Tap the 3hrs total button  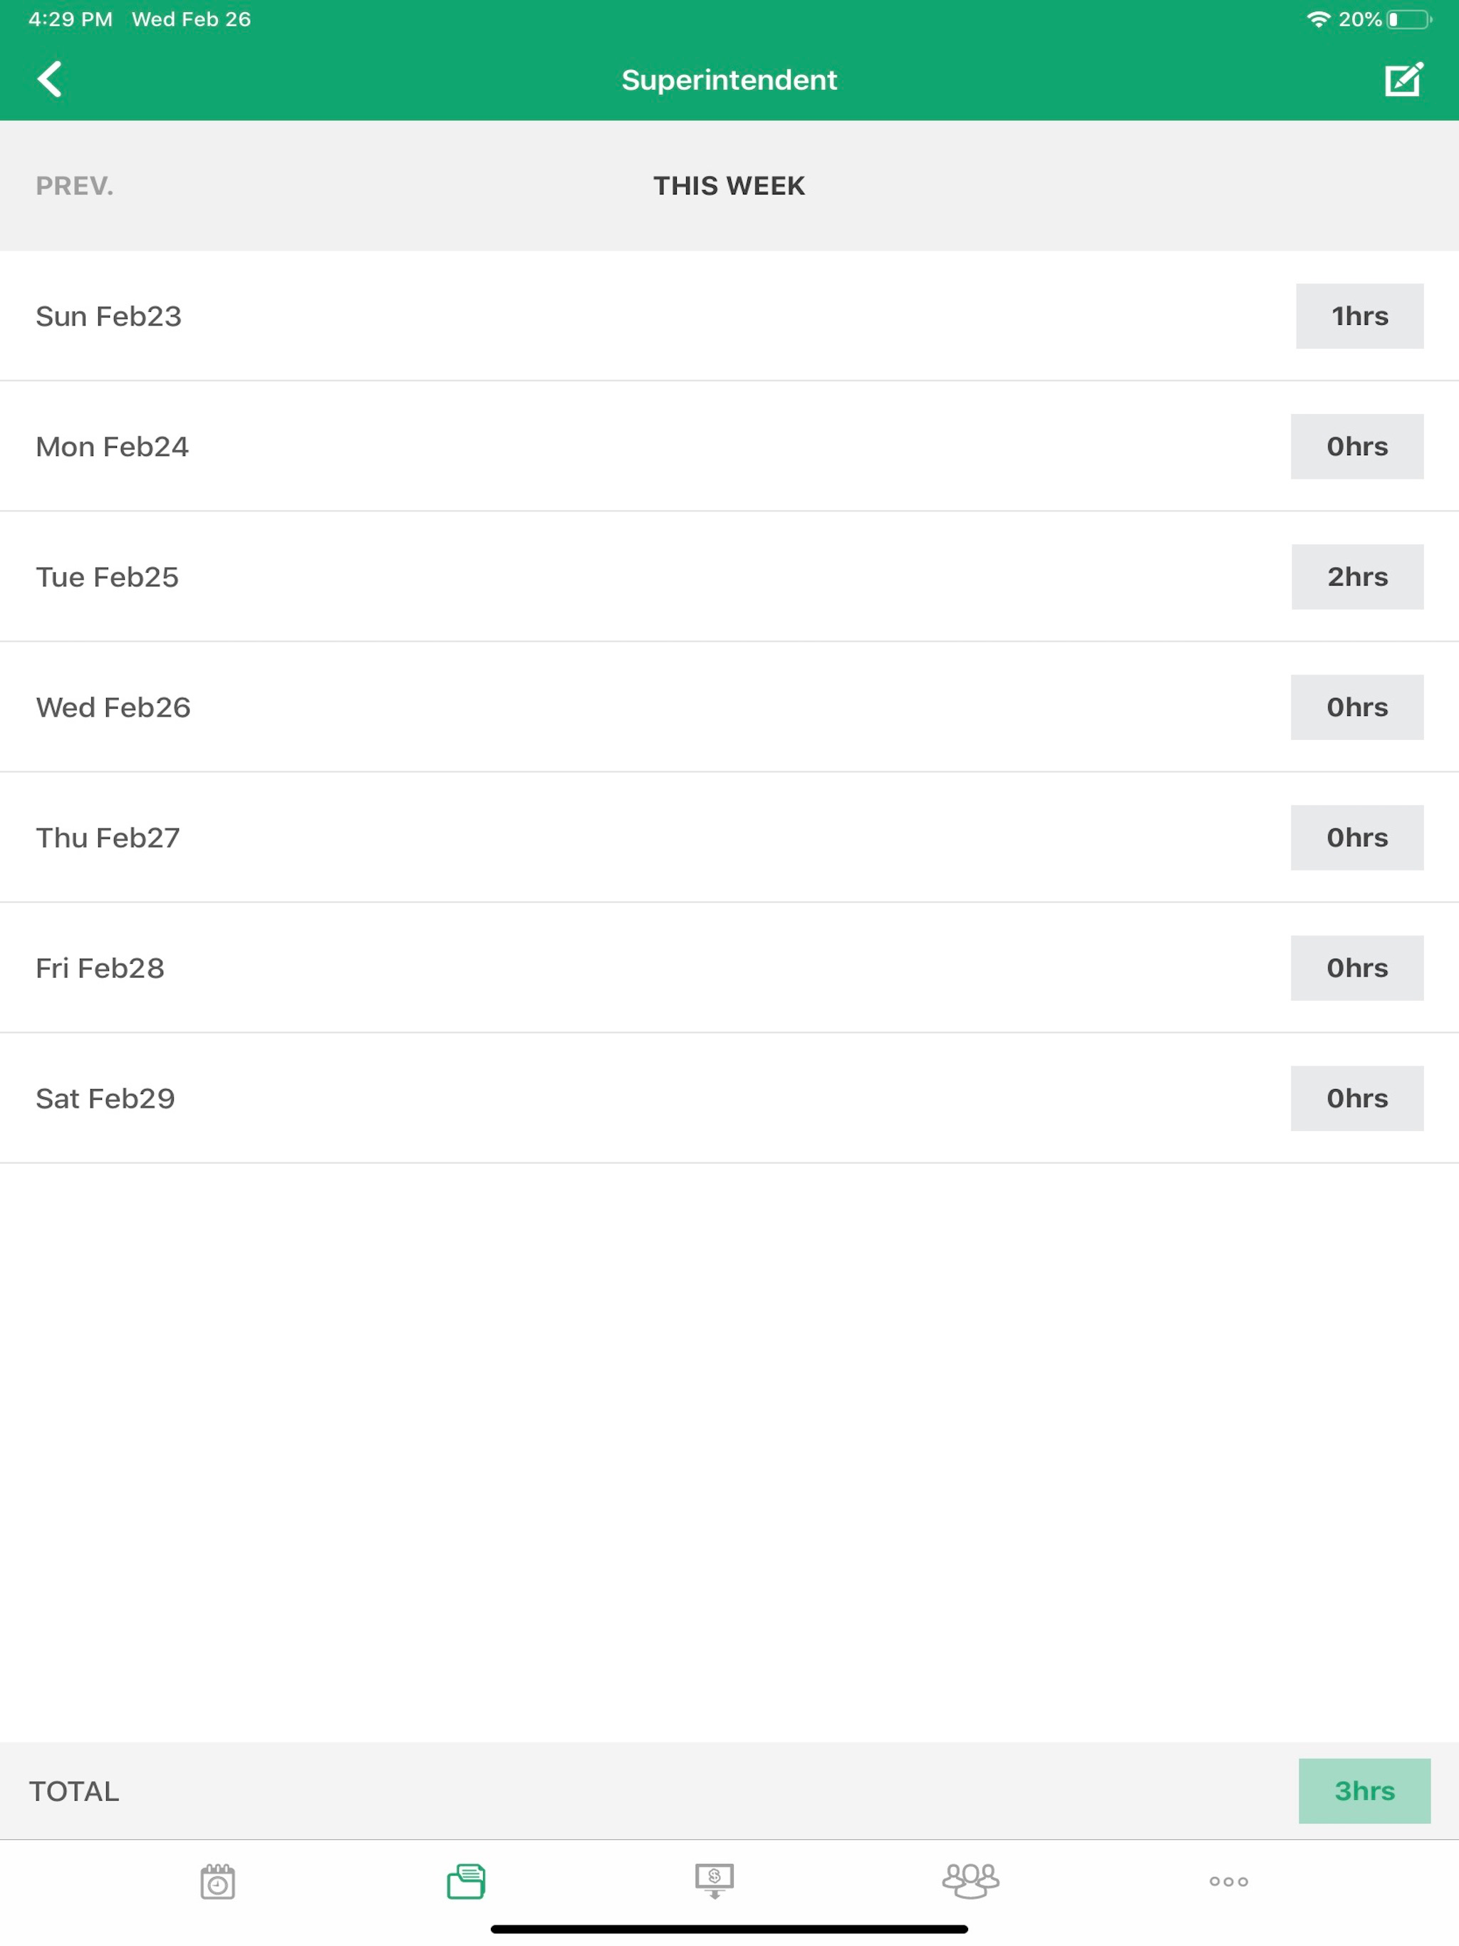pyautogui.click(x=1365, y=1790)
